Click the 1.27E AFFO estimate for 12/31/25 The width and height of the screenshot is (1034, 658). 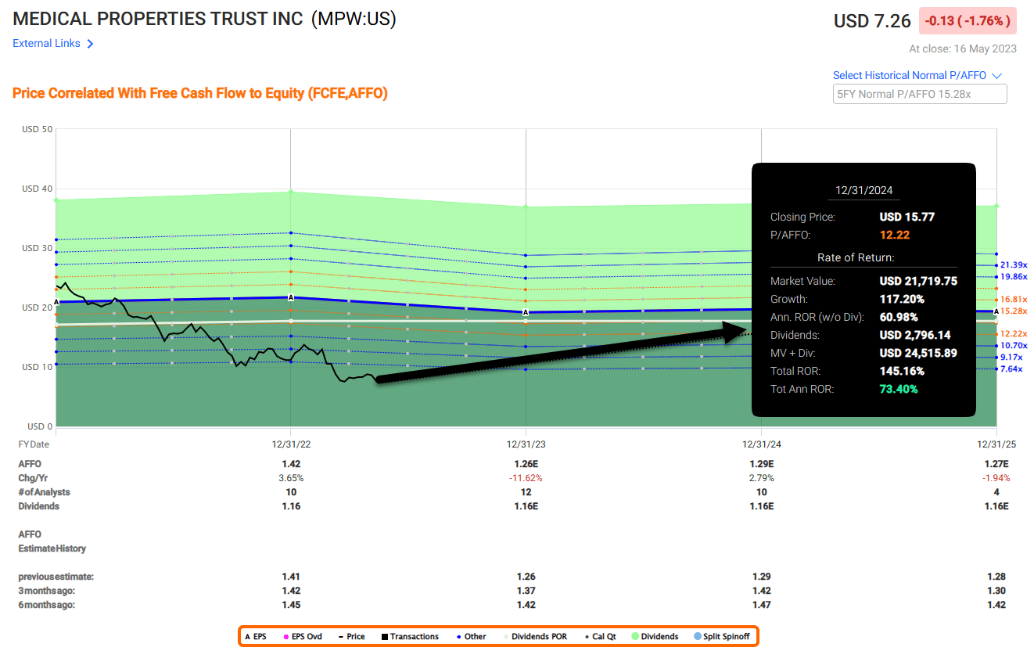point(996,464)
